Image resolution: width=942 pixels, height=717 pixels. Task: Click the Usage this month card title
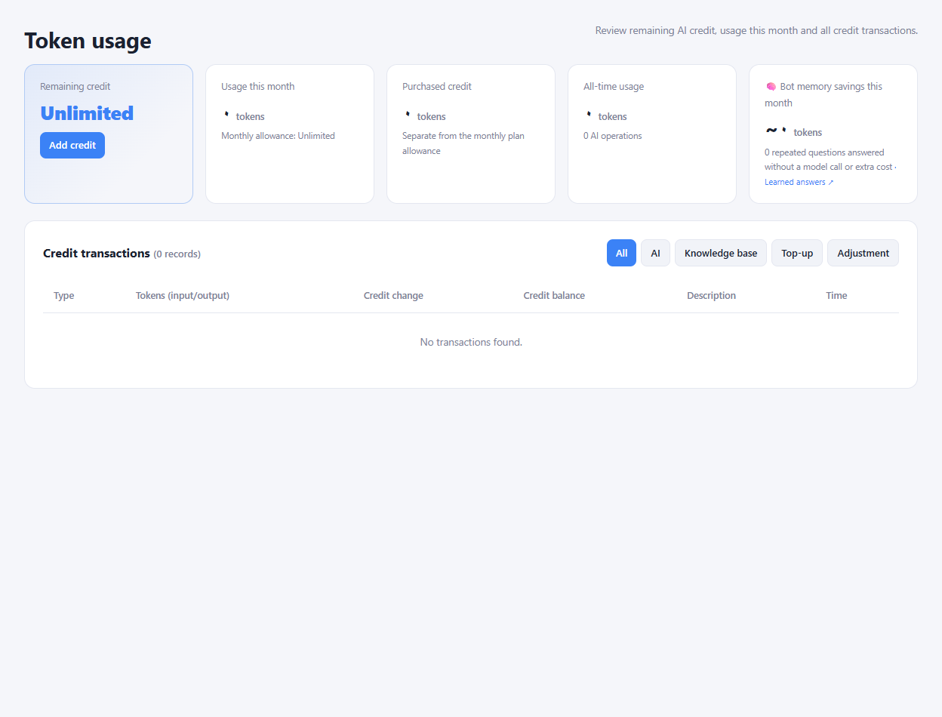[258, 86]
